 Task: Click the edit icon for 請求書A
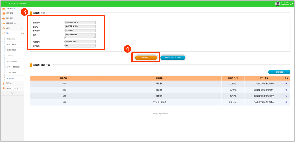[286, 83]
